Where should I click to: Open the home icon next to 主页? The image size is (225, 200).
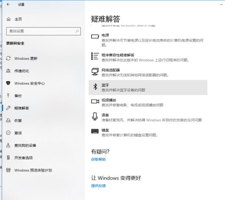pyautogui.click(x=9, y=19)
